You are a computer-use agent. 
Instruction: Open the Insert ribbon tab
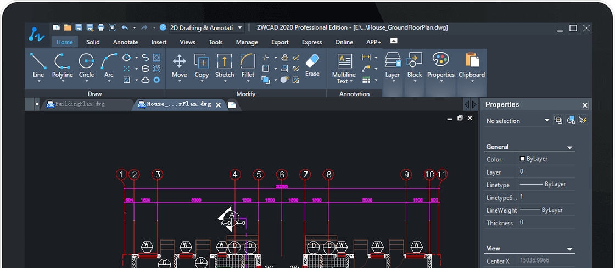[159, 42]
